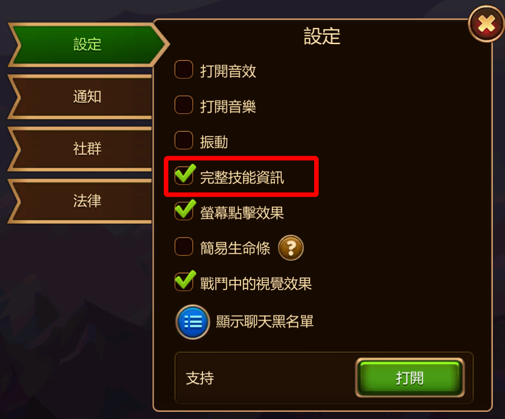Enable the 打開音效 checkbox
Viewport: 505px width, 419px height.
coord(184,69)
